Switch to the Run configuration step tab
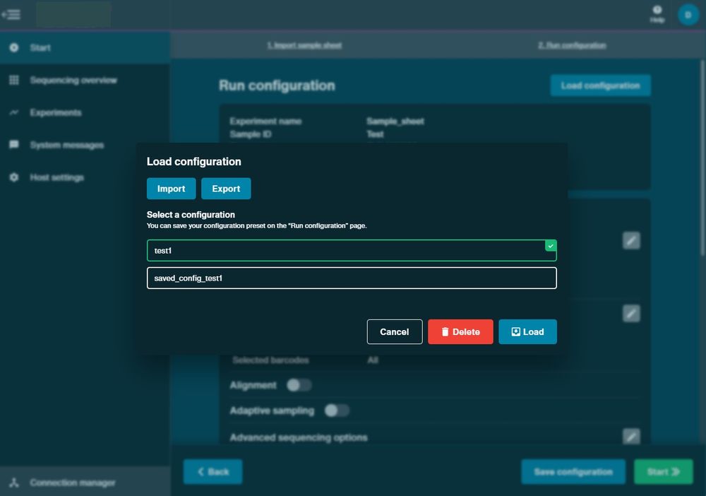706x496 pixels. pos(572,45)
